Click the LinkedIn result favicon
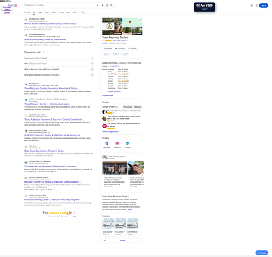This screenshot has height=257, width=272. (x=26, y=100)
